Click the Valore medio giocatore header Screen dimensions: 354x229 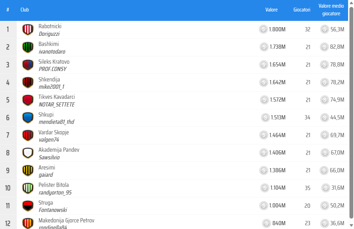[x=331, y=10]
